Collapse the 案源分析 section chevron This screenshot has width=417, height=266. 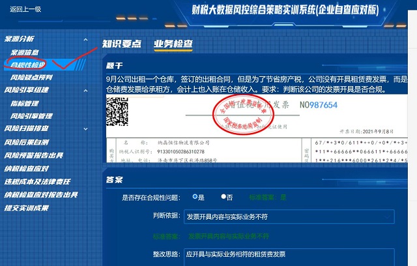tap(85, 40)
